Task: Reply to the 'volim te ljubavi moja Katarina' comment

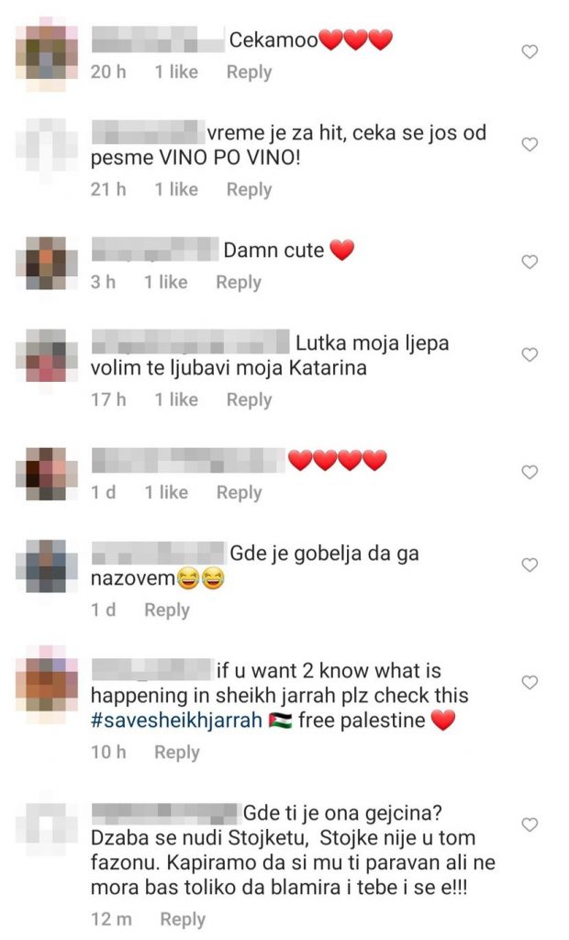Action: click(249, 400)
